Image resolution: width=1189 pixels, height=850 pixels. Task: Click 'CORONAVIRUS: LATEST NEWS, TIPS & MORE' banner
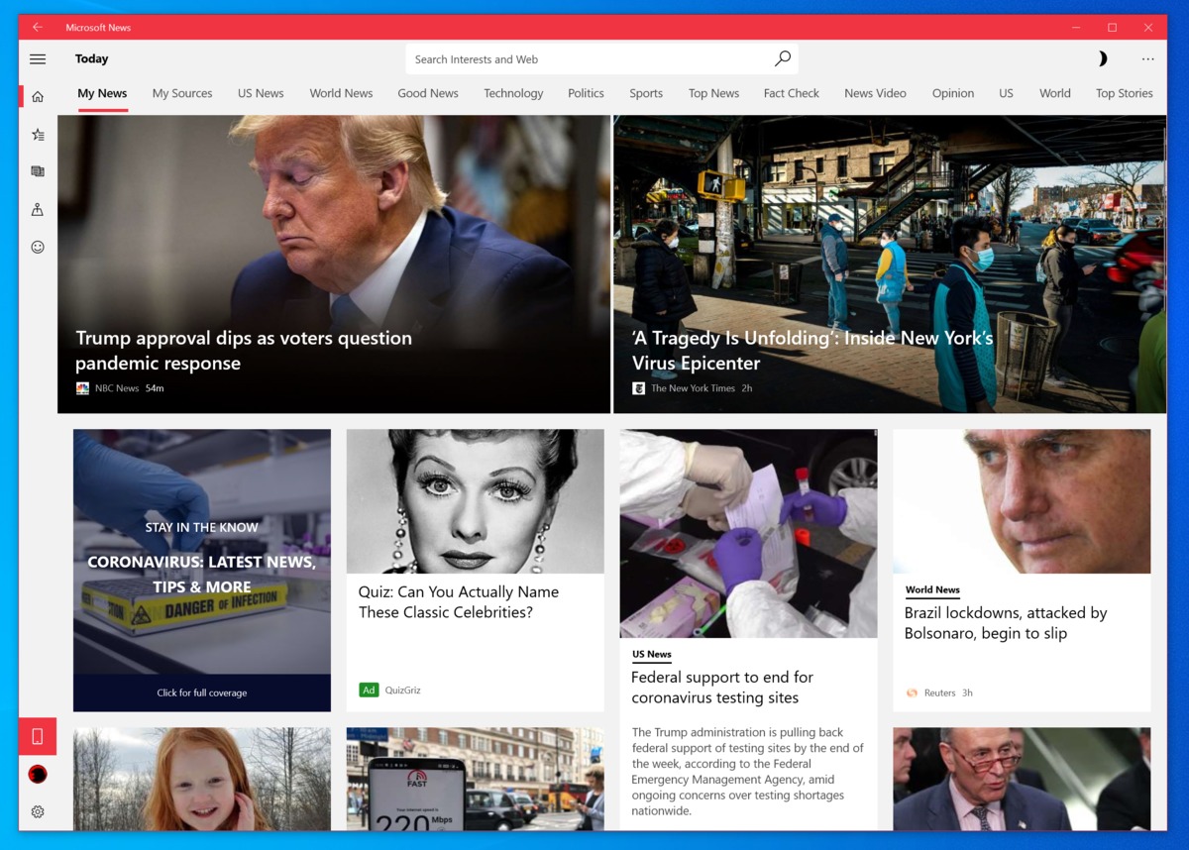click(202, 575)
